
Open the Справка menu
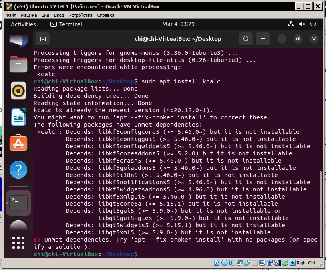point(105,15)
